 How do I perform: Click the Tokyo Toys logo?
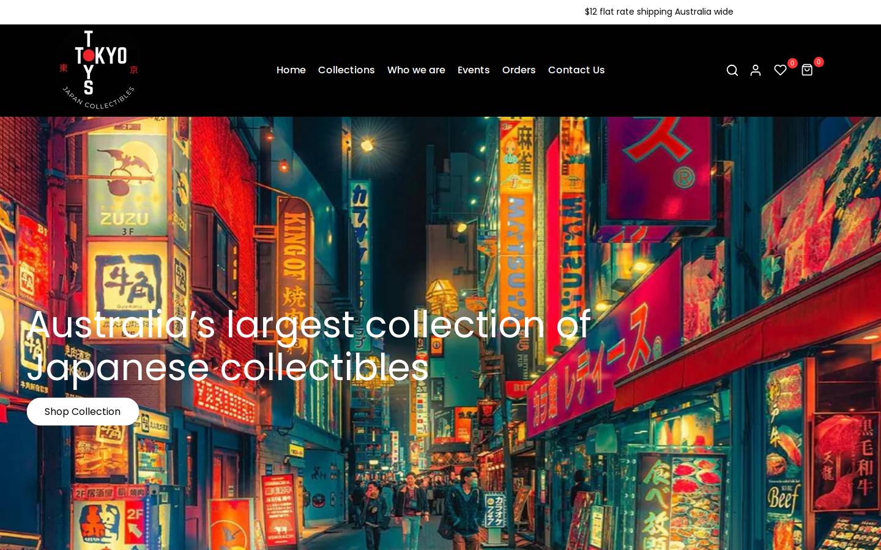coord(98,70)
